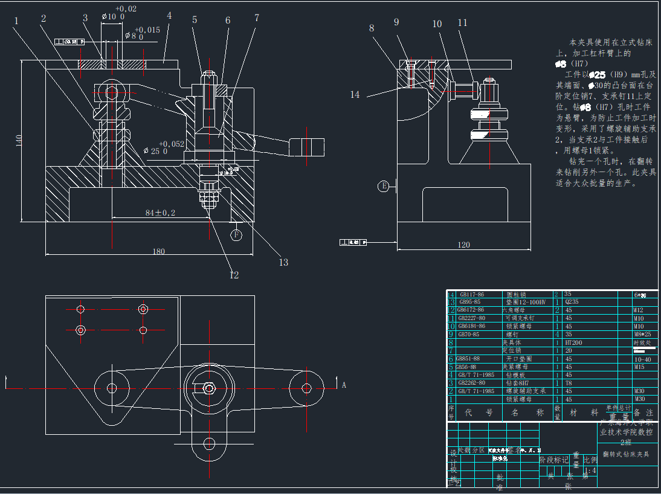661x494 pixels.
Task: Select part callout number 8
Action: (x=372, y=28)
